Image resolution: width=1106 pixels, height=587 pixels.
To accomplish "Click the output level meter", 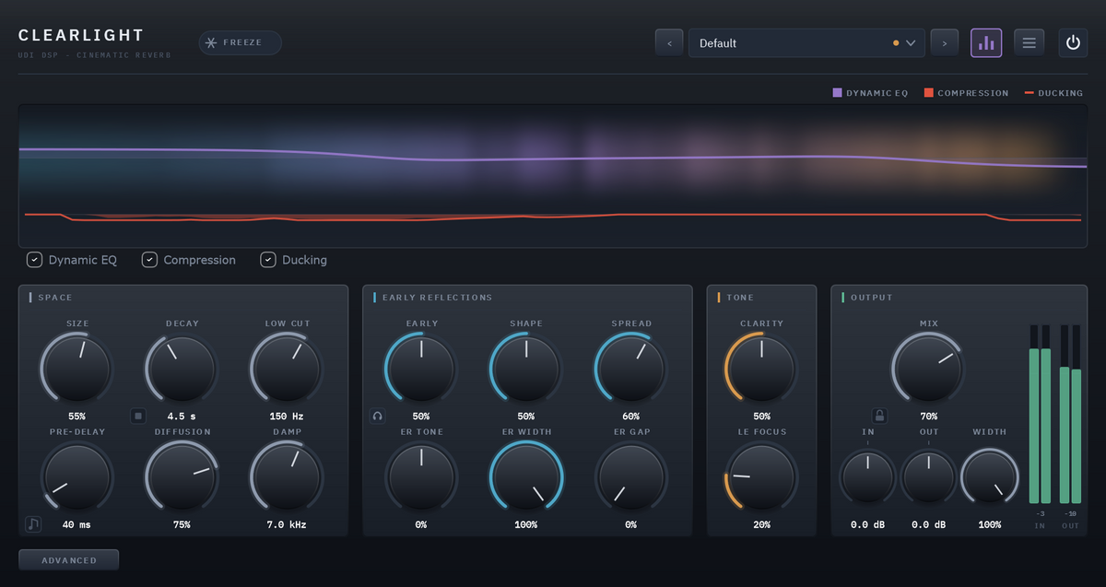I will [1070, 414].
